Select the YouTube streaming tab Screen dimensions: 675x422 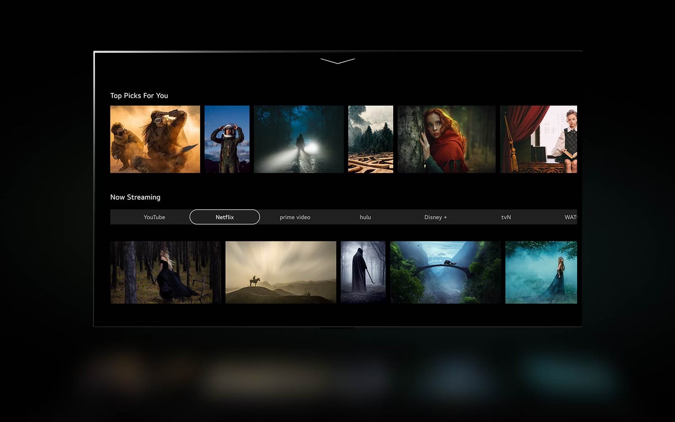(154, 217)
